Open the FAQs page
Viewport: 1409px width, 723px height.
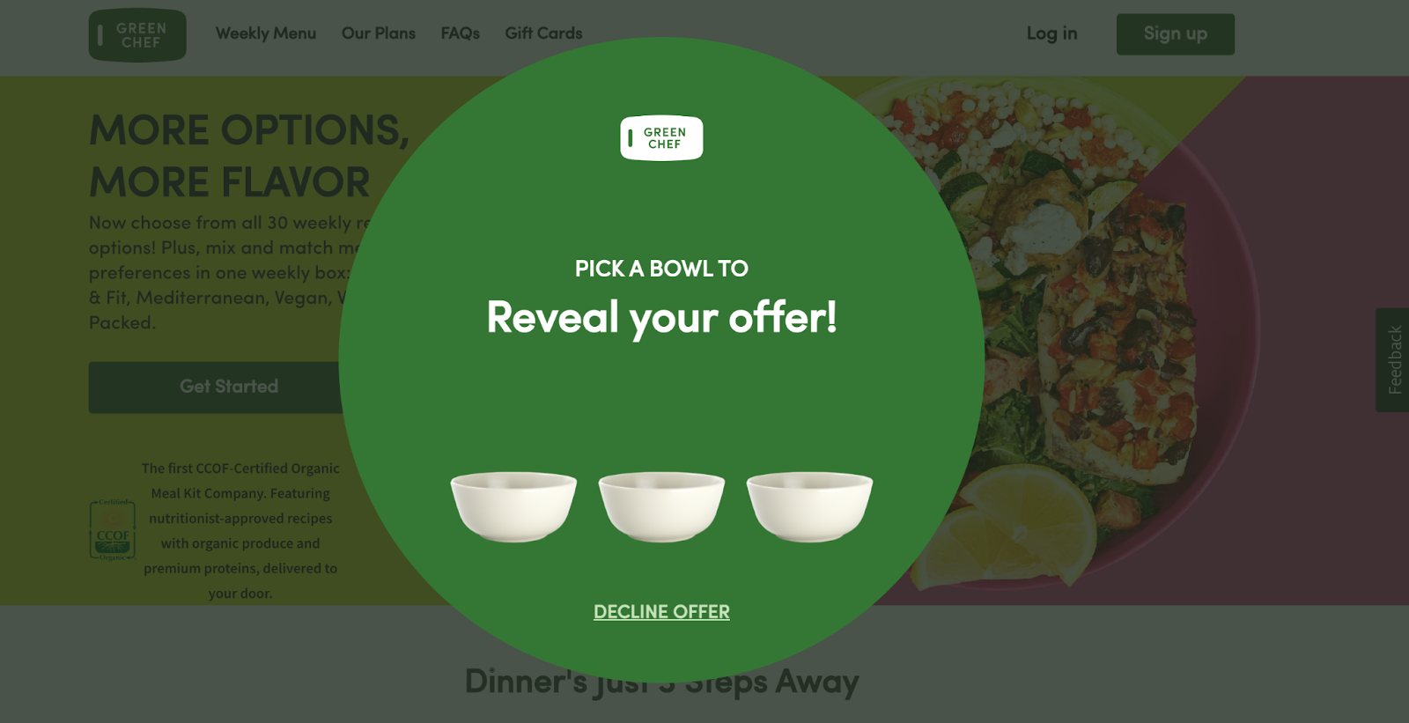point(461,33)
